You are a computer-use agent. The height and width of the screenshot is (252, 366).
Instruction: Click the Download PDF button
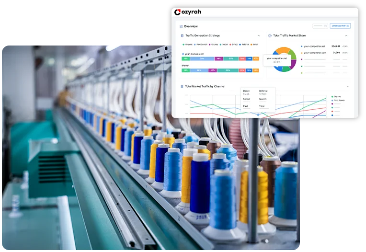(340, 26)
